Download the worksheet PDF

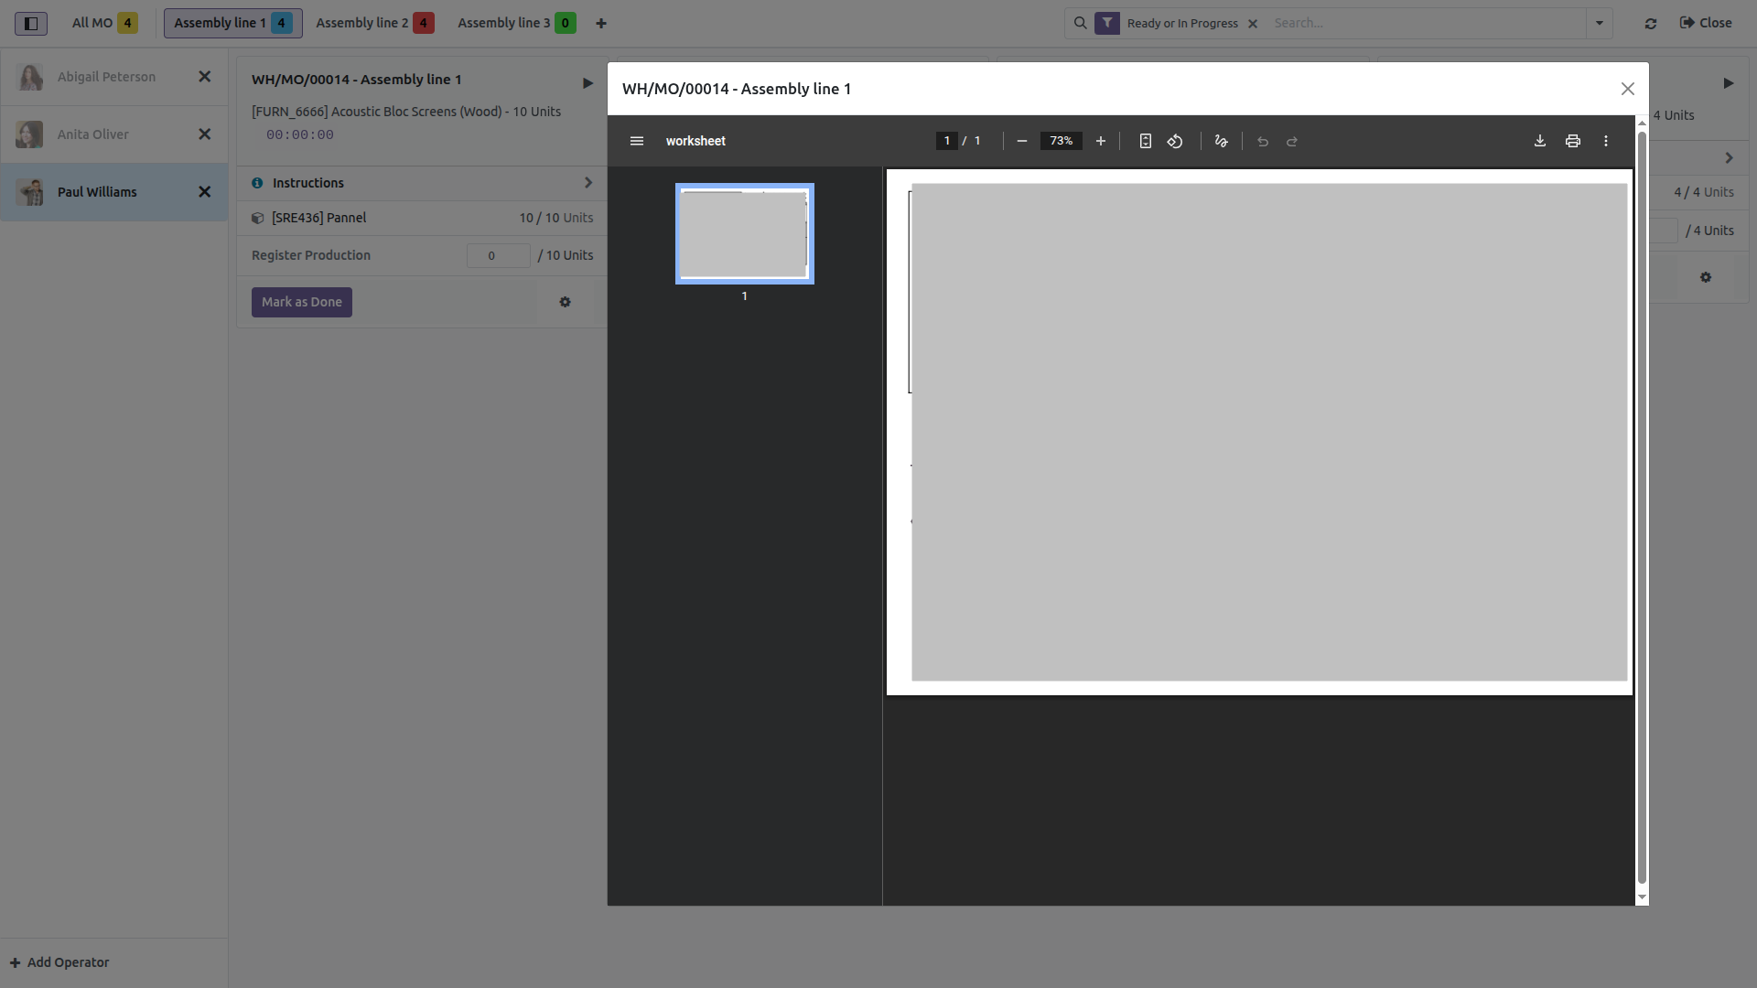(1540, 141)
